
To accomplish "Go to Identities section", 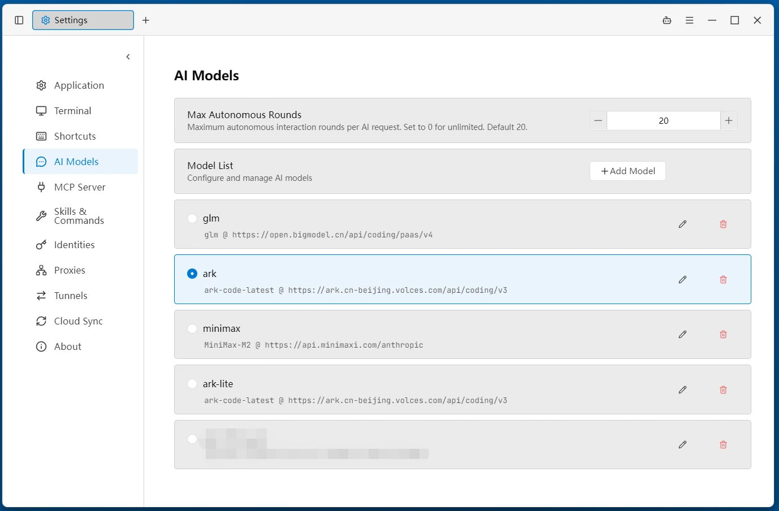I will (x=80, y=245).
